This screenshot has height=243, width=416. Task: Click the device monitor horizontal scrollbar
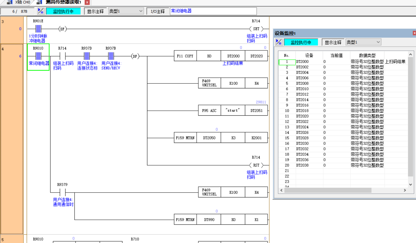click(x=327, y=190)
